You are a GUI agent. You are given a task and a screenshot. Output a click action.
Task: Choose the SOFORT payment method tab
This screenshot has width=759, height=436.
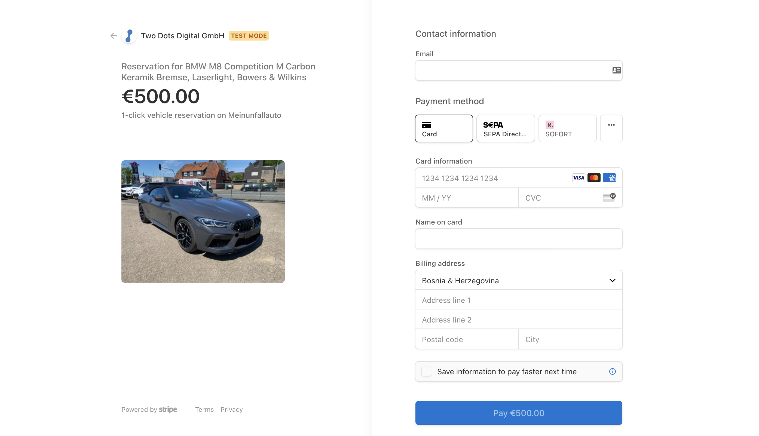[567, 128]
